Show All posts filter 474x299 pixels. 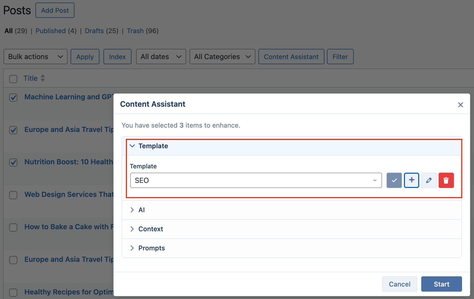8,31
